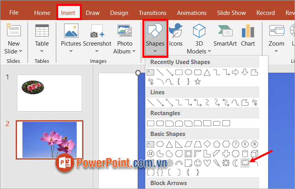
Task: Expand the Shapes dropdown
Action: point(155,51)
